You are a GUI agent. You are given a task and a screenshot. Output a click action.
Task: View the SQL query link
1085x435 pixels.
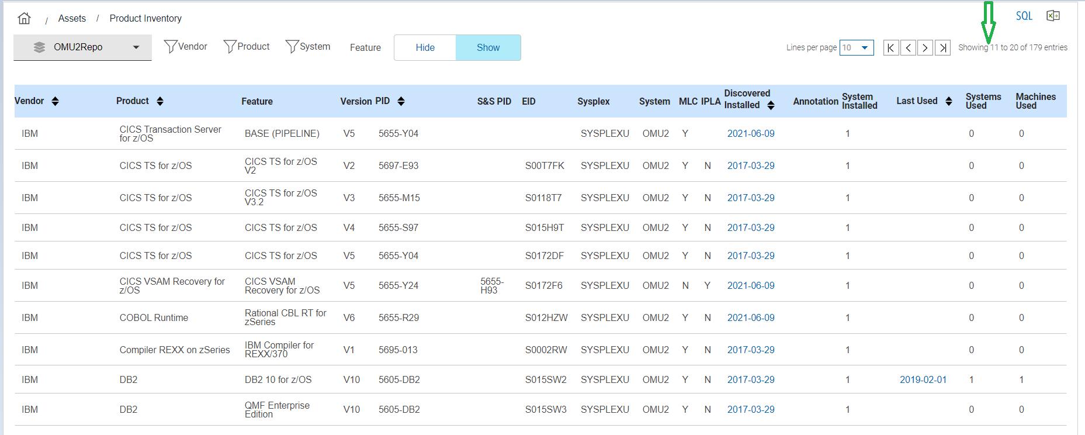[x=1024, y=16]
